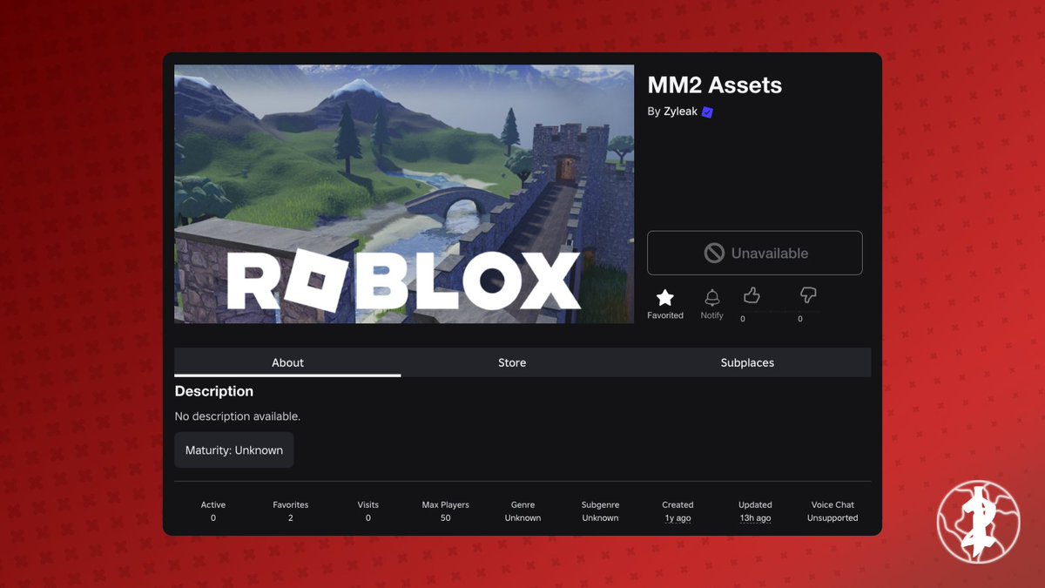The width and height of the screenshot is (1045, 588).
Task: Click the MM2 Assets title
Action: click(x=715, y=85)
